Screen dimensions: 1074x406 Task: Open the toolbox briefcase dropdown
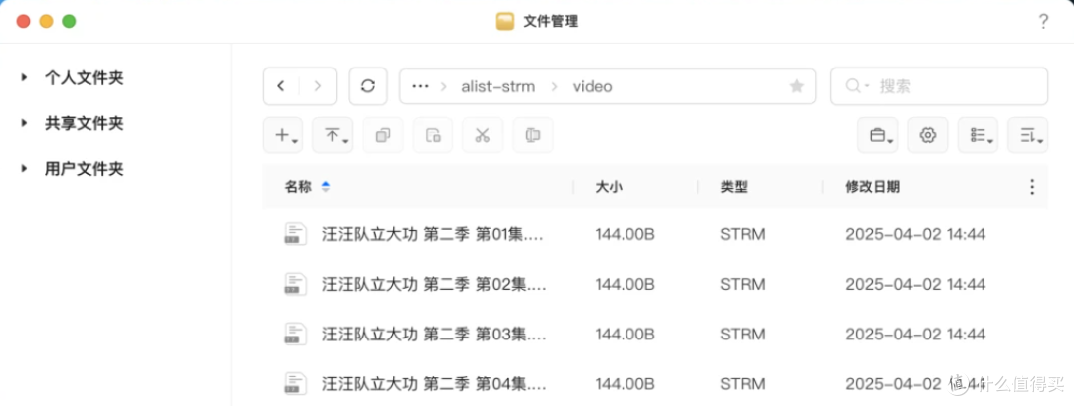(x=878, y=135)
